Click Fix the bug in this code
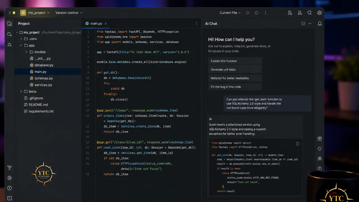This screenshot has height=202, width=359. coord(235,87)
